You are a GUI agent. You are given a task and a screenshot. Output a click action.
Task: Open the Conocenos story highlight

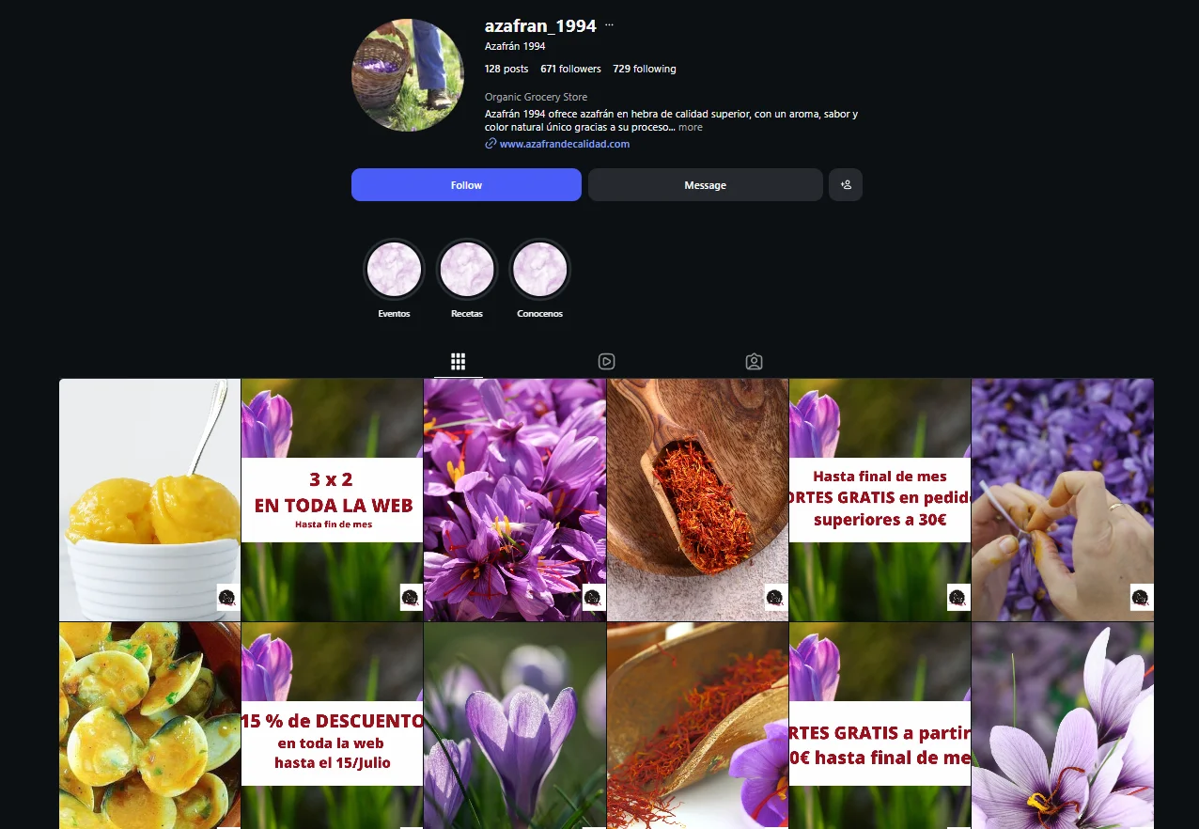coord(540,269)
